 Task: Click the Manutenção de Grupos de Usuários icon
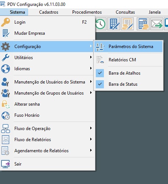point(6,93)
